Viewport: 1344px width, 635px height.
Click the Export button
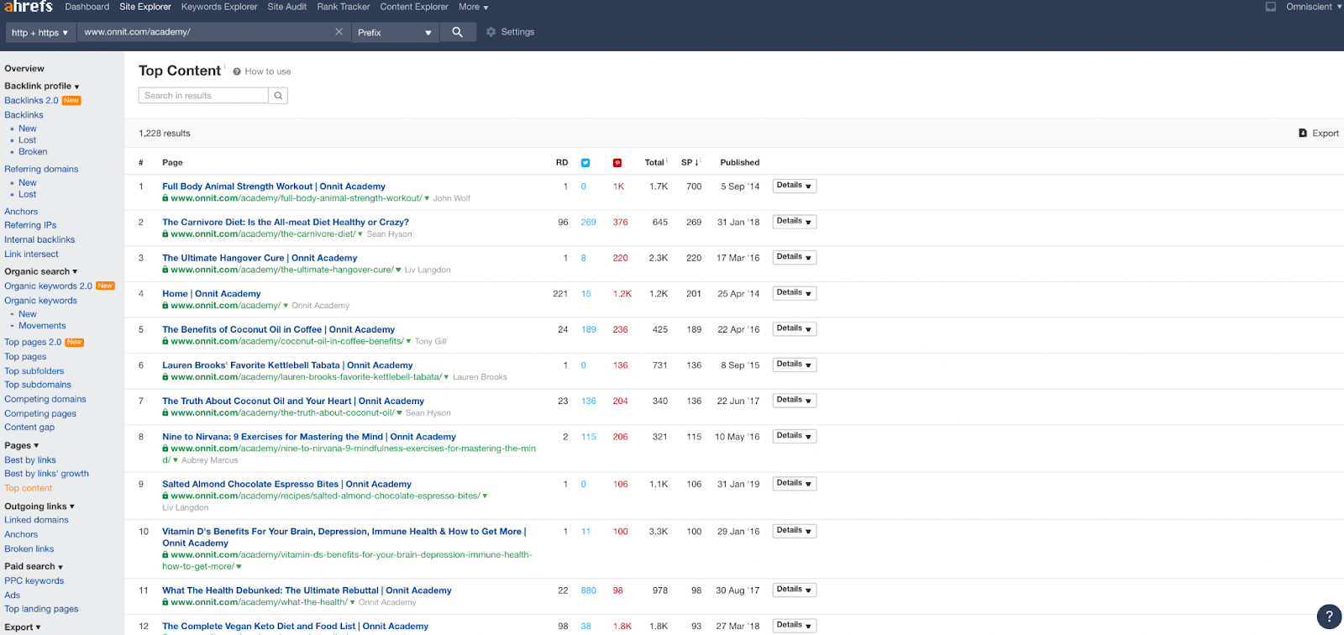[1319, 133]
